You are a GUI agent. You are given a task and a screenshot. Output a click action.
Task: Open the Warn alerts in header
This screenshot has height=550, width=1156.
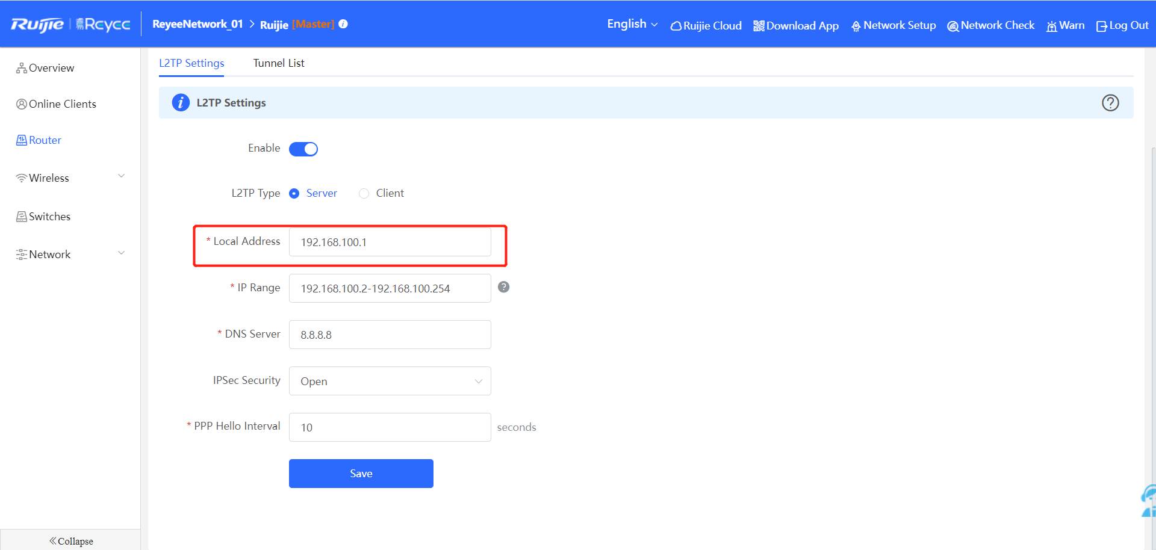point(1065,25)
